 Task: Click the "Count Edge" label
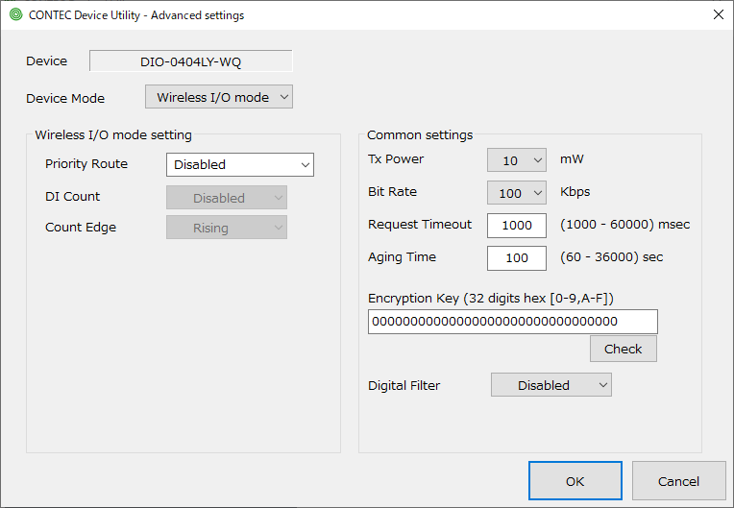click(x=81, y=228)
